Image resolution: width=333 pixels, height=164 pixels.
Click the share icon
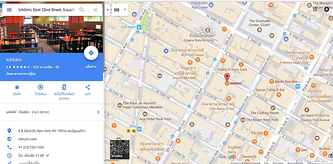pos(87,87)
